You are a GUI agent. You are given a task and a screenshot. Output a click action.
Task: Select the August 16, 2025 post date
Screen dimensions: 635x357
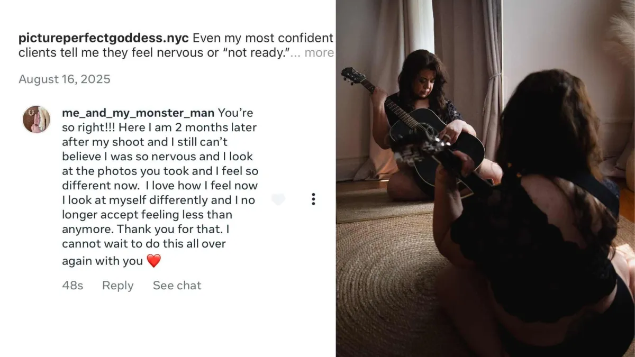(65, 79)
